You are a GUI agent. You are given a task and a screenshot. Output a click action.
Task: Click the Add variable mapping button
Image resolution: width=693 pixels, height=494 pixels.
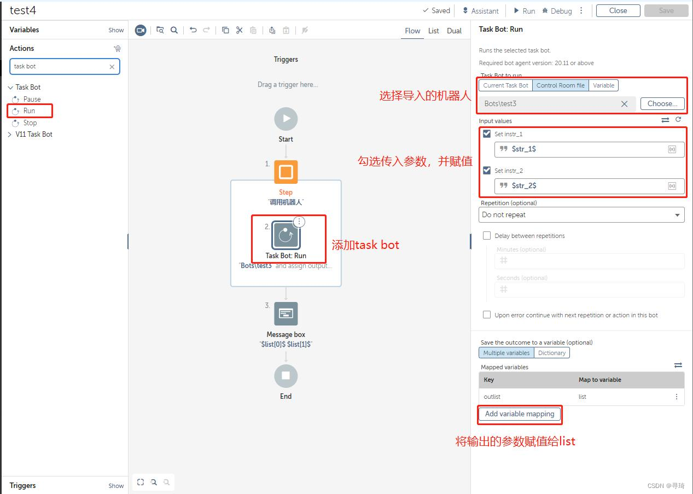[x=519, y=415]
